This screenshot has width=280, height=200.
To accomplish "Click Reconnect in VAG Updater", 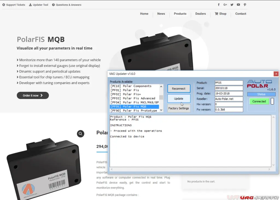I will click(x=179, y=89).
